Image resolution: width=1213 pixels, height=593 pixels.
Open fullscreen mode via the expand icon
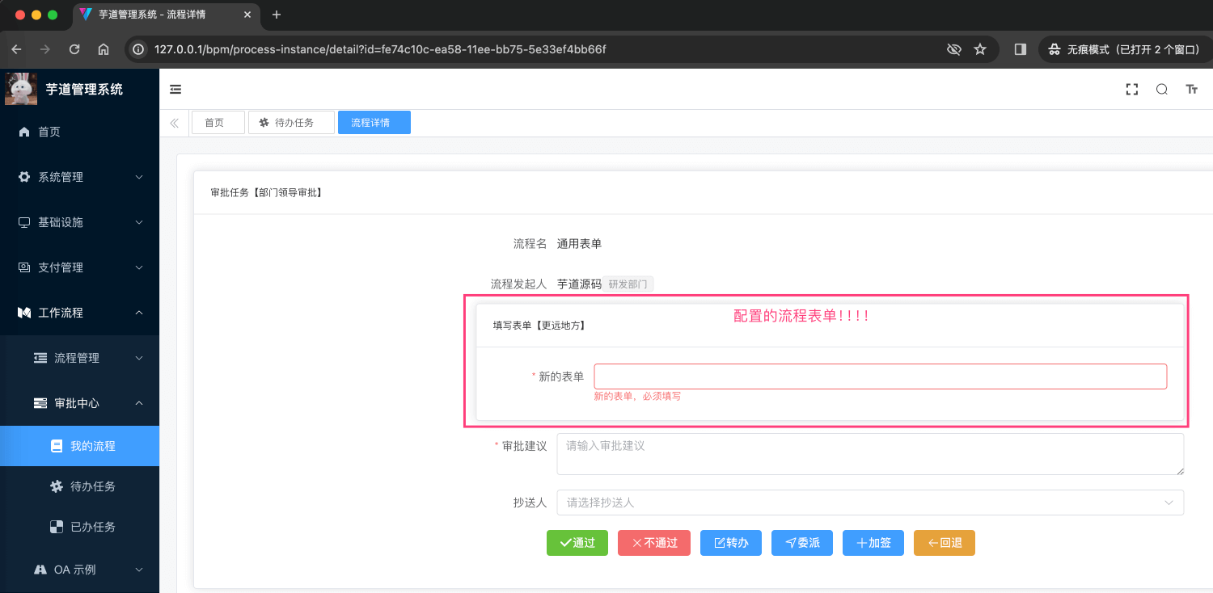pyautogui.click(x=1131, y=89)
